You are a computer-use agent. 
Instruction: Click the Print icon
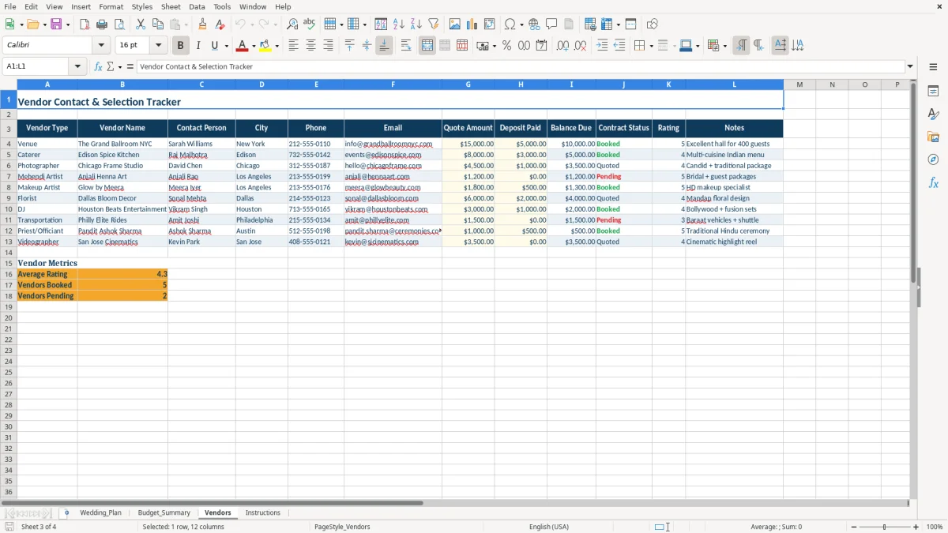(x=102, y=24)
